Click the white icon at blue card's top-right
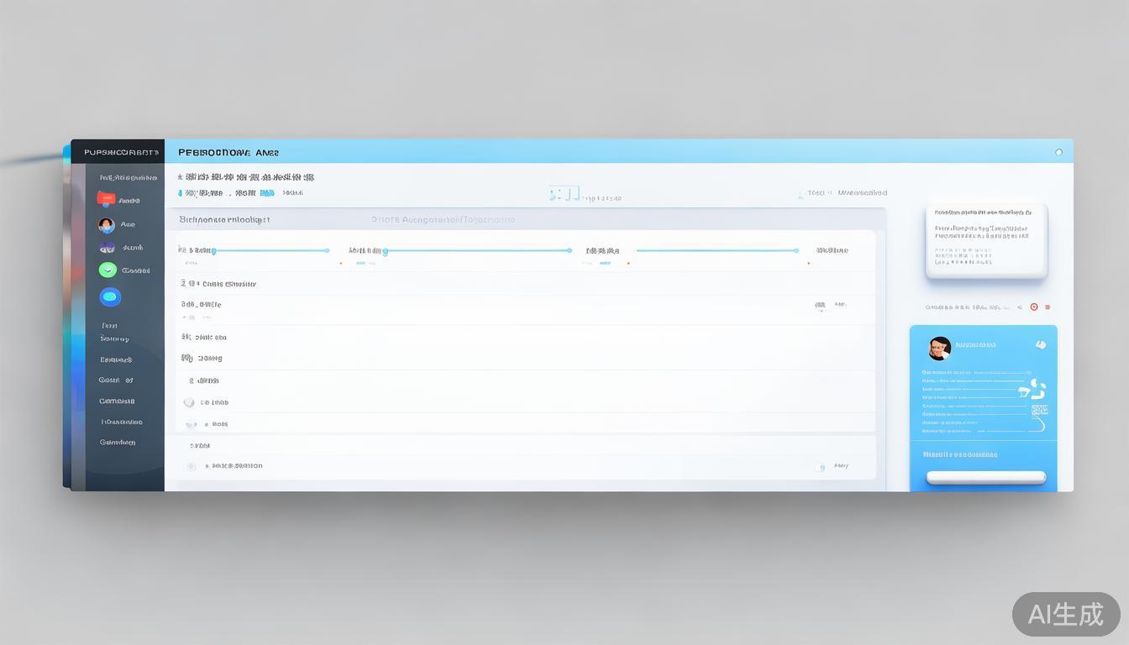Screen dimensions: 1129x645 pyautogui.click(x=1041, y=344)
